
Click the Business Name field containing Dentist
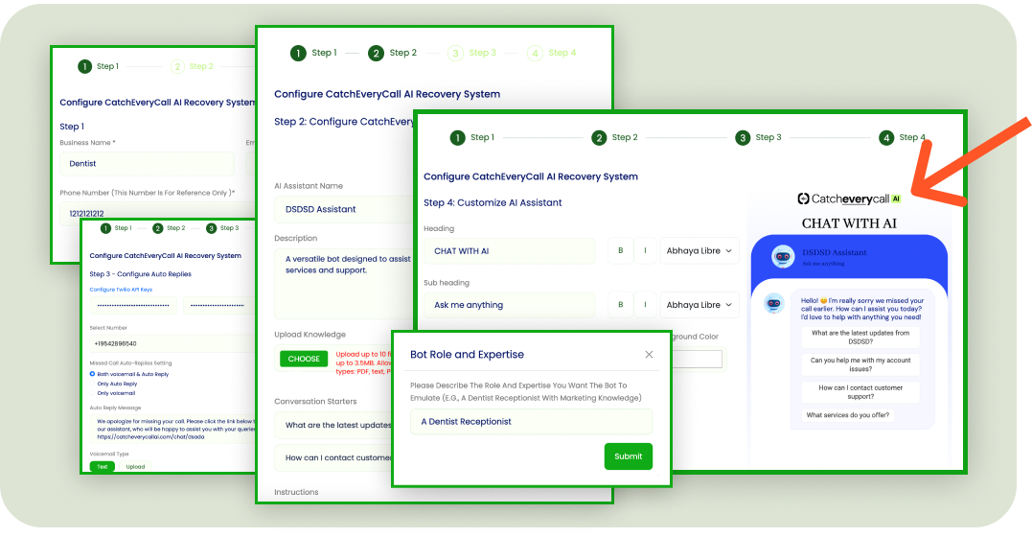(x=147, y=164)
